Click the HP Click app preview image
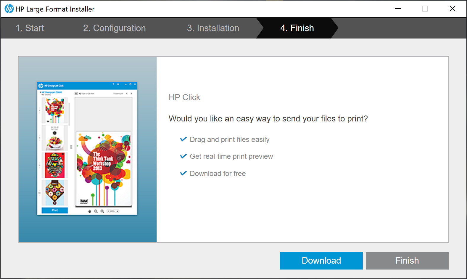 pyautogui.click(x=87, y=148)
